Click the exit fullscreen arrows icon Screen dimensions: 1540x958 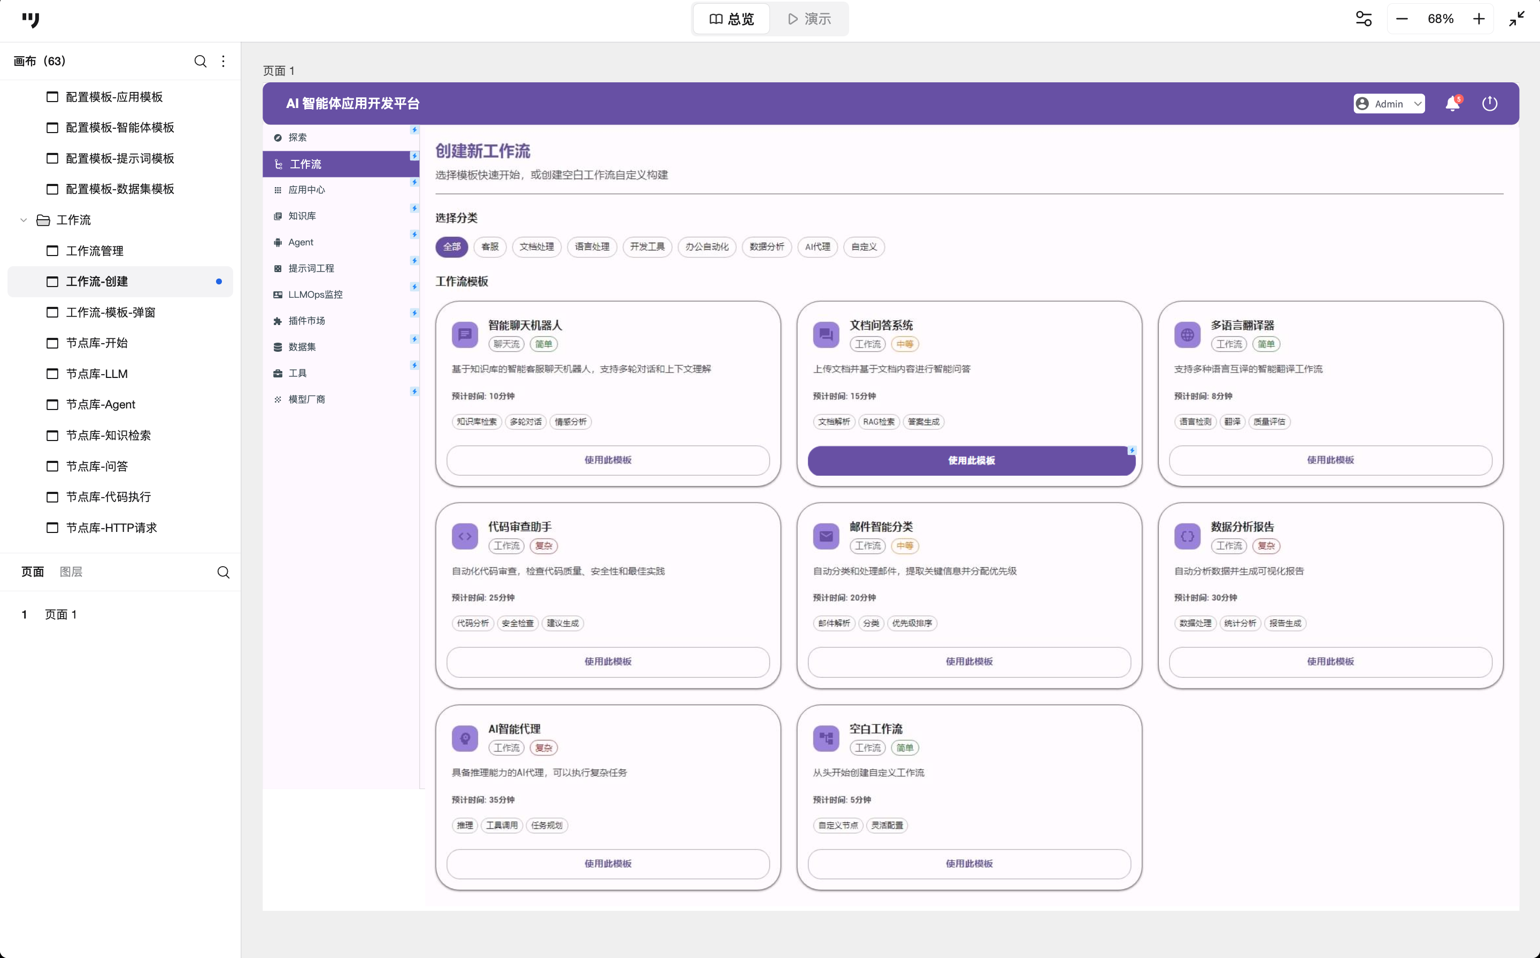tap(1516, 19)
